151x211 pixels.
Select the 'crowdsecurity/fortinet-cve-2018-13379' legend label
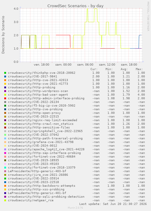[x=42, y=168]
